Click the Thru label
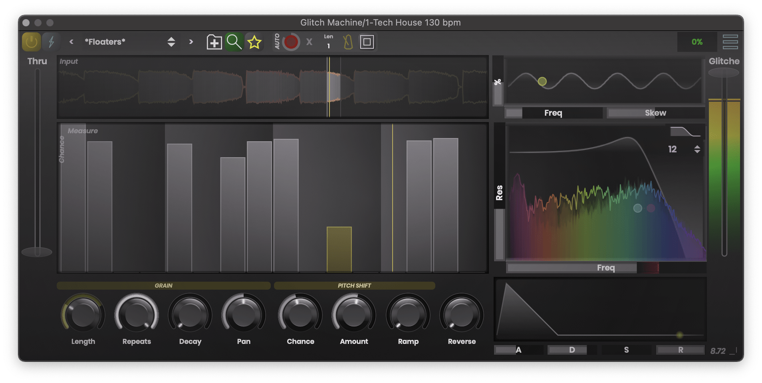Image resolution: width=762 pixels, height=383 pixels. (37, 61)
